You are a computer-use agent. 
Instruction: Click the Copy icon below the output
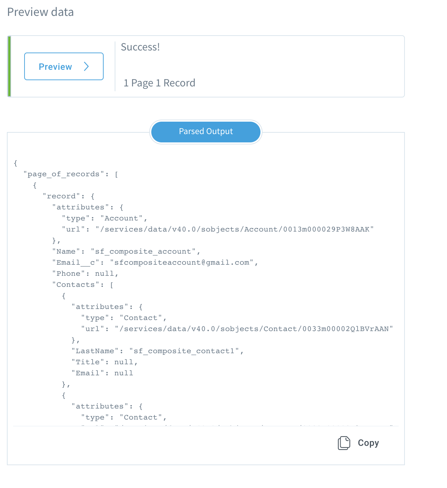344,443
